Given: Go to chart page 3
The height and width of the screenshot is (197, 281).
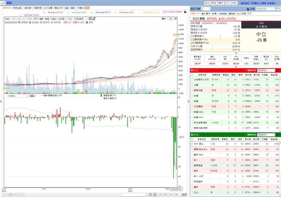Looking at the screenshot, I should tap(11, 194).
